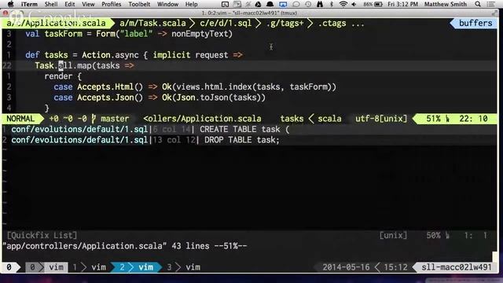The height and width of the screenshot is (283, 503).
Task: Open the Window menu
Action: [x=167, y=4]
